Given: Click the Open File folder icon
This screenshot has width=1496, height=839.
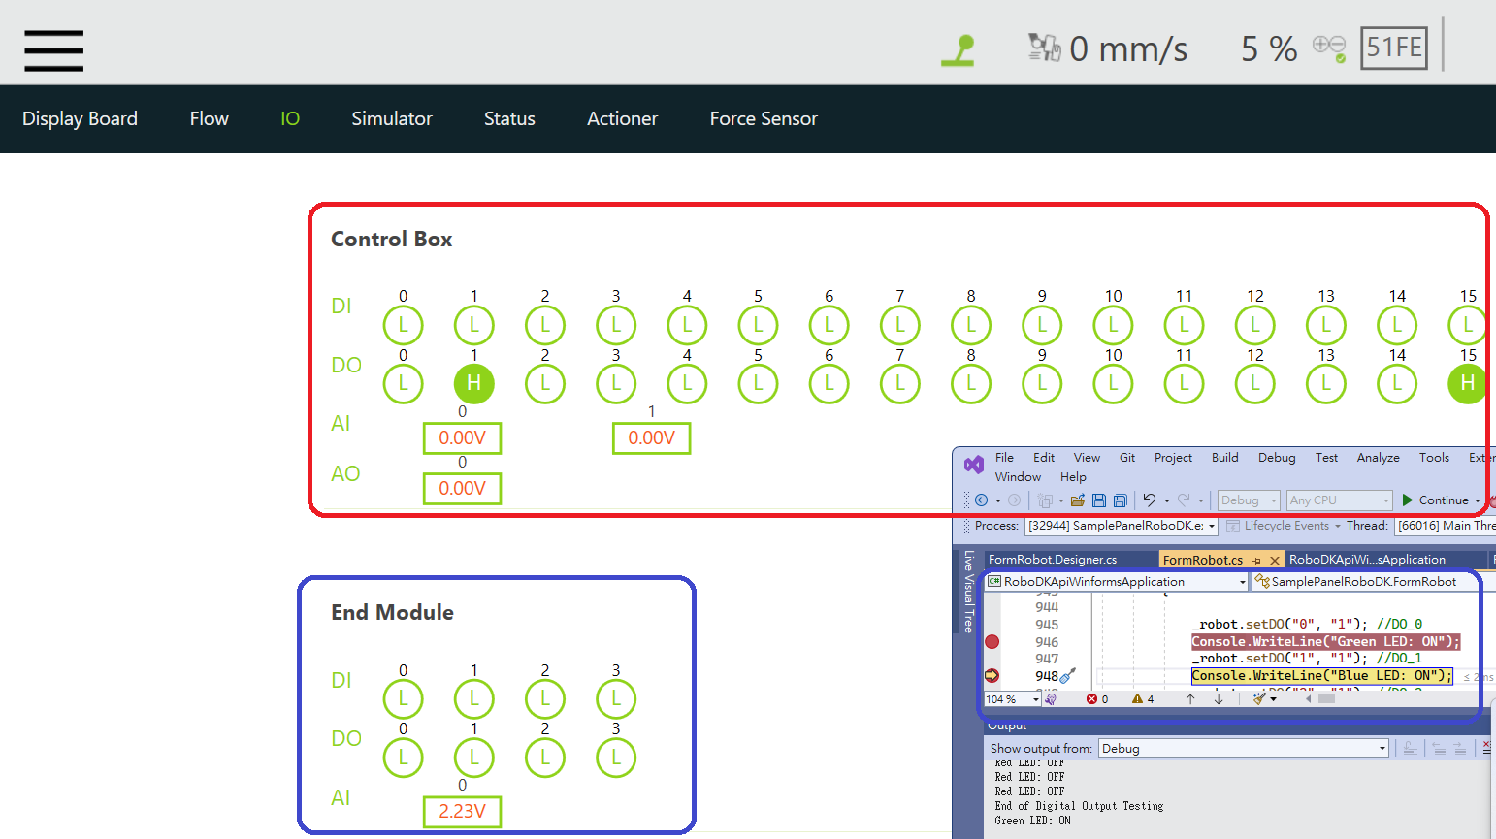Looking at the screenshot, I should pyautogui.click(x=1077, y=500).
